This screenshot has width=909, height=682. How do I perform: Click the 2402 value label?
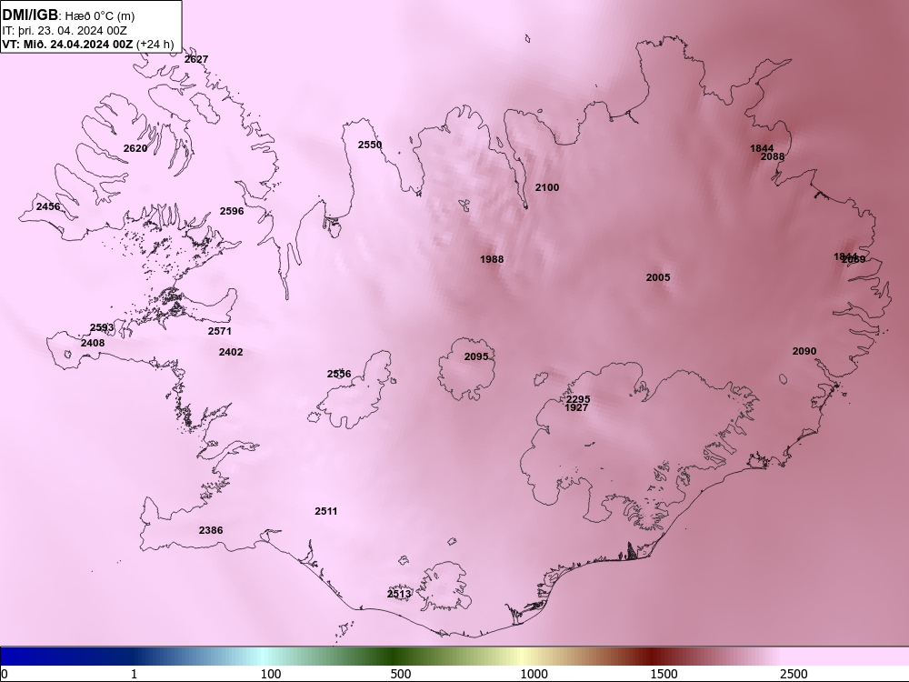231,352
